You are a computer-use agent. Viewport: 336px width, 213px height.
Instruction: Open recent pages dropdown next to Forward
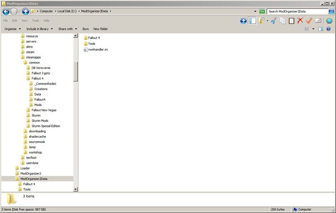[19, 11]
